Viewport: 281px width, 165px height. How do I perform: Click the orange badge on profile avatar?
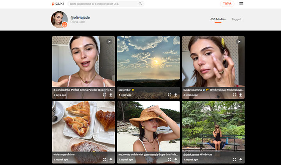click(64, 25)
